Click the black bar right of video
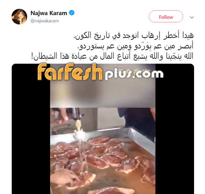 pyautogui.click(x=175, y=129)
